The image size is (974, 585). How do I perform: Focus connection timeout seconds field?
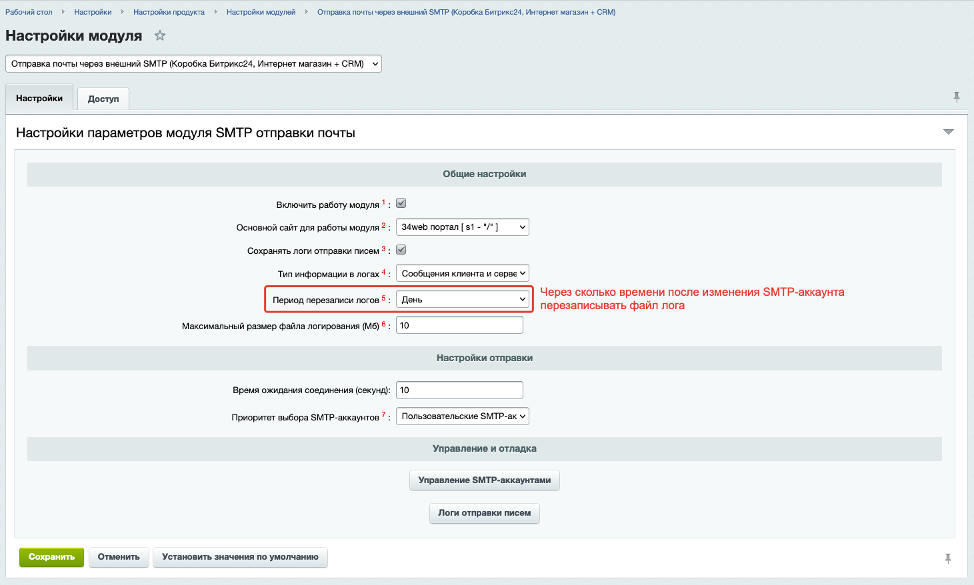459,390
